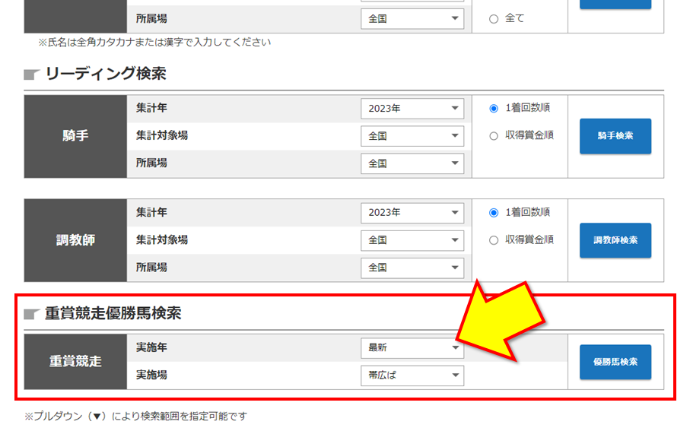Select the 全て radio button
This screenshot has width=690, height=431.
[494, 18]
